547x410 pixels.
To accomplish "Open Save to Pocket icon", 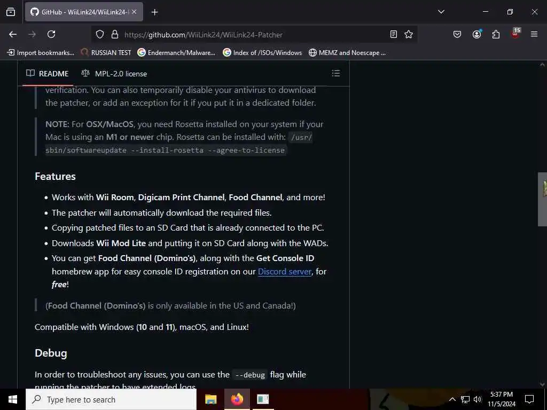I will [x=457, y=34].
